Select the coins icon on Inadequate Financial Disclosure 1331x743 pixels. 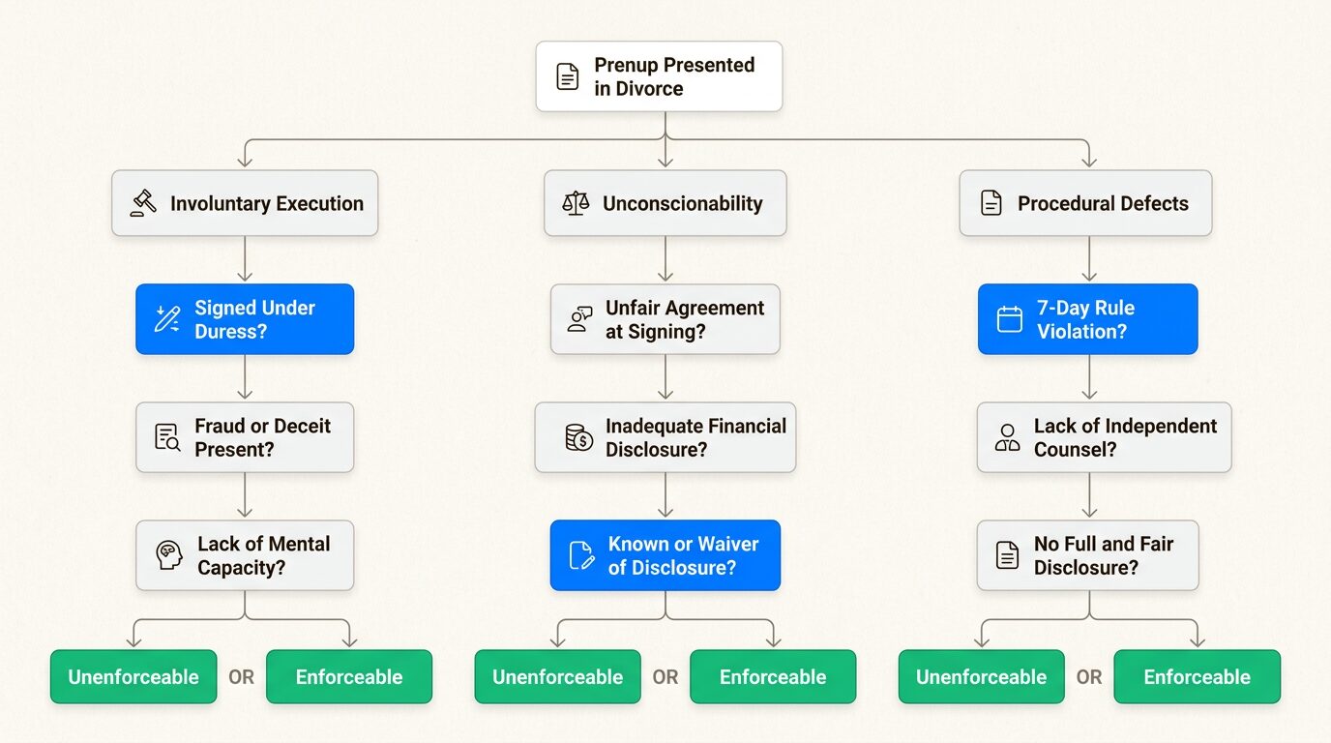pyautogui.click(x=578, y=437)
